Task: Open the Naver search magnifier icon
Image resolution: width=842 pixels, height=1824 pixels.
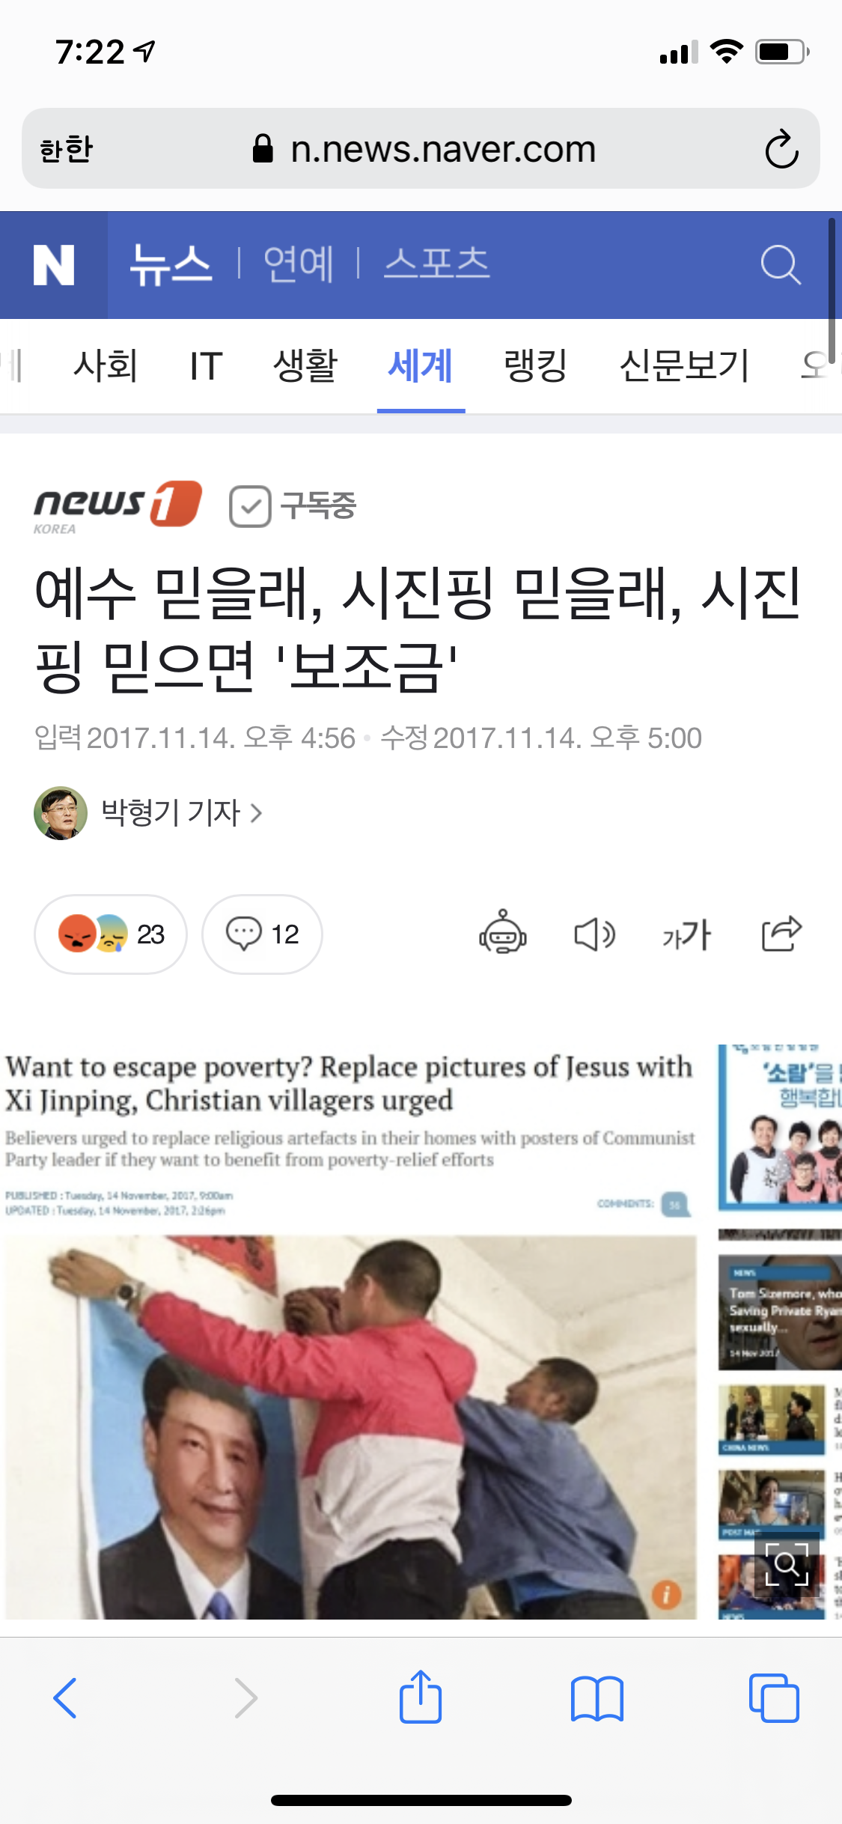Action: (x=781, y=265)
